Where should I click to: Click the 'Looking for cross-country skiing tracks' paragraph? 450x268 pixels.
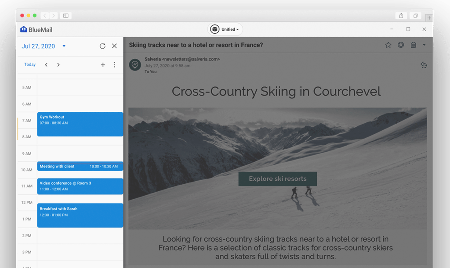point(276,248)
